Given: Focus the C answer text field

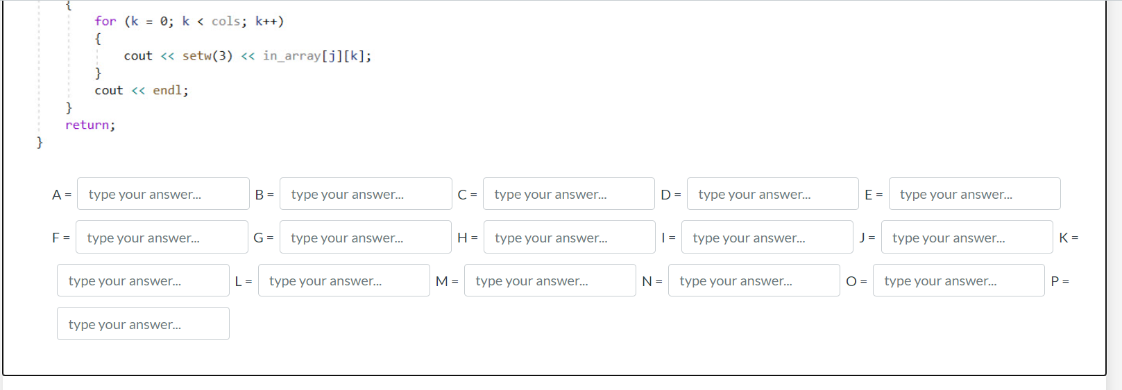Looking at the screenshot, I should 569,194.
